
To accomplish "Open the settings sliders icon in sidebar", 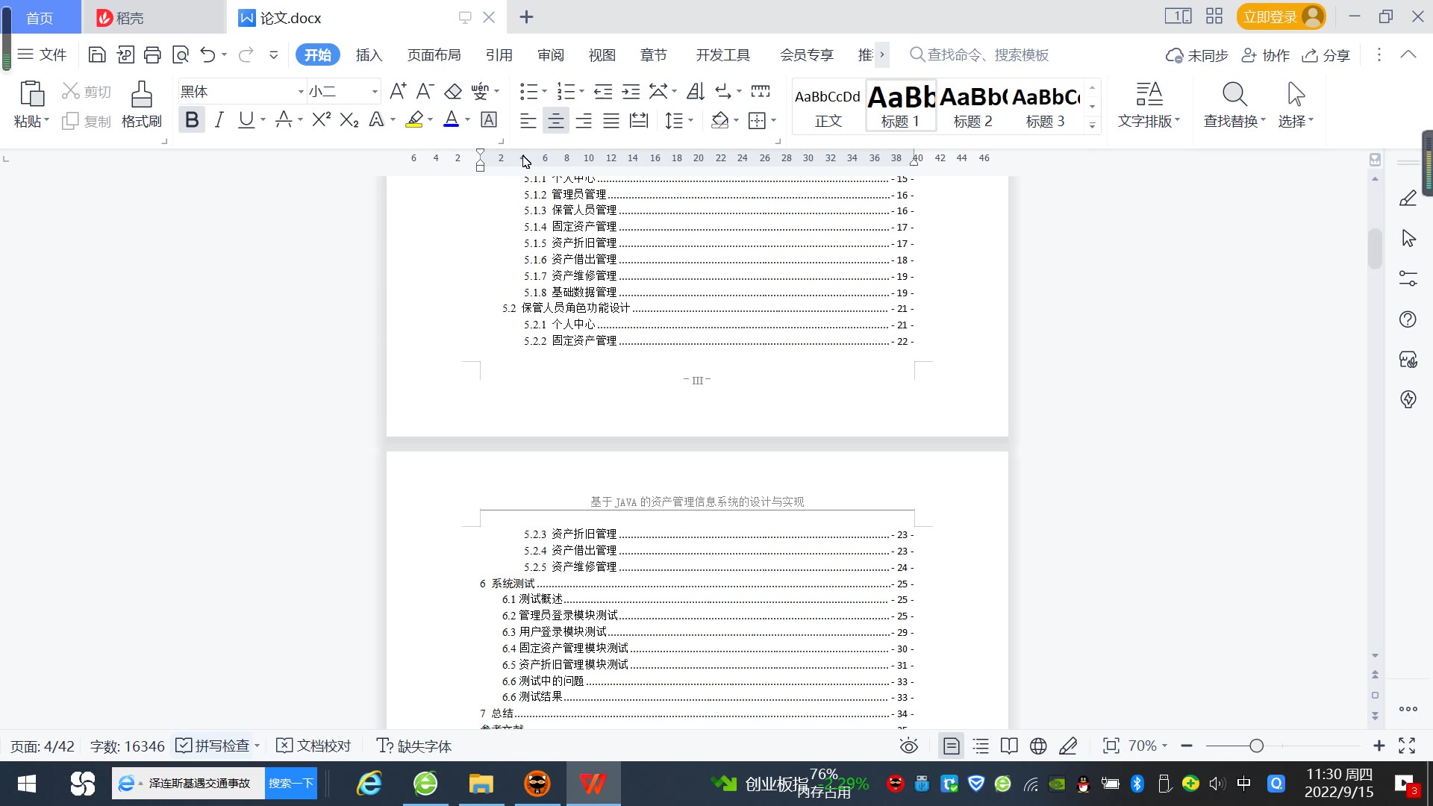I will (x=1408, y=278).
